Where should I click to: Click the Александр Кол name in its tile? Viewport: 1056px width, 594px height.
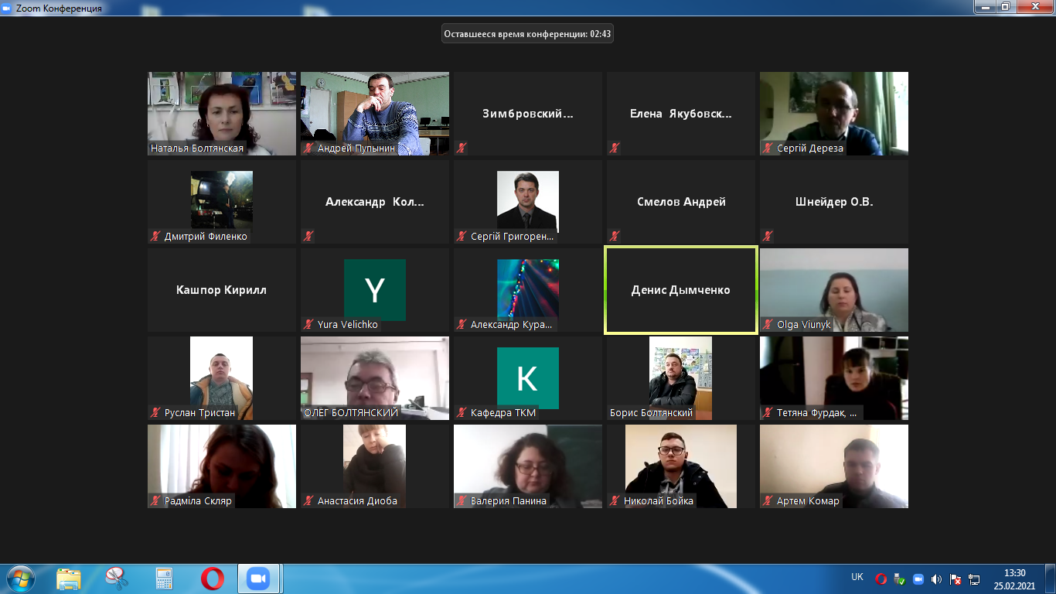(375, 202)
